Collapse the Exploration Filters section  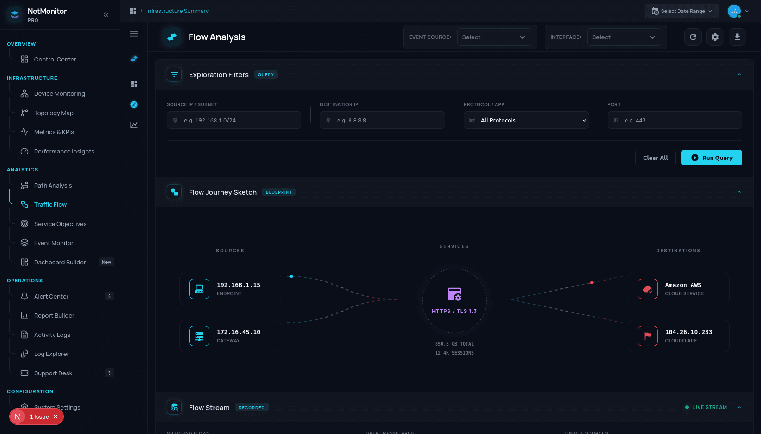739,75
